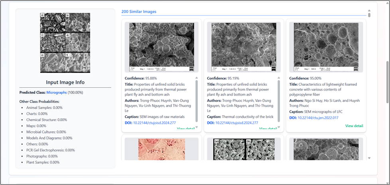Click 'Charts: 0.00%' entry
The image size is (390, 185).
point(37,114)
